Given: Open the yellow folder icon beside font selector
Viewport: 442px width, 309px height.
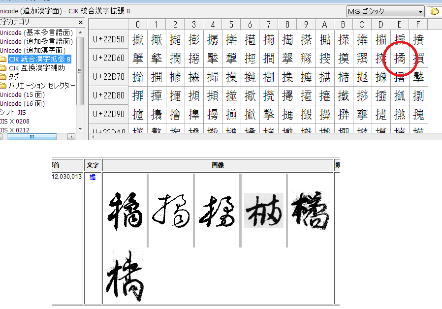Looking at the screenshot, I should click(x=435, y=11).
